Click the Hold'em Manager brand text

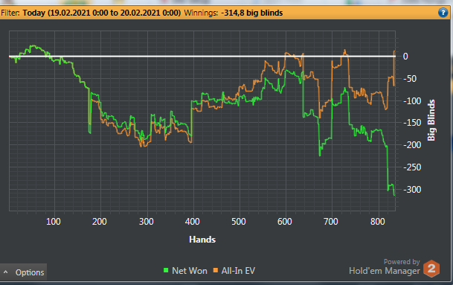tap(385, 271)
